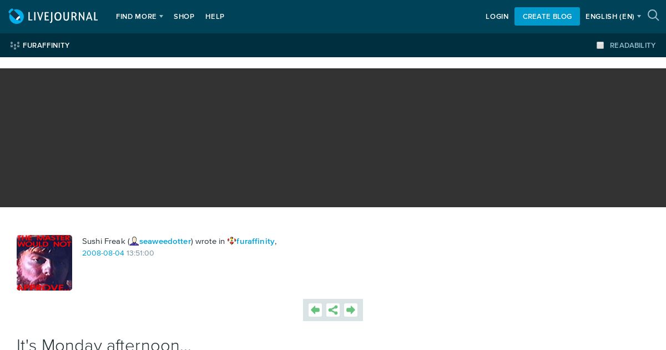Expand the Find More dropdown
This screenshot has height=350, width=666.
[x=139, y=17]
